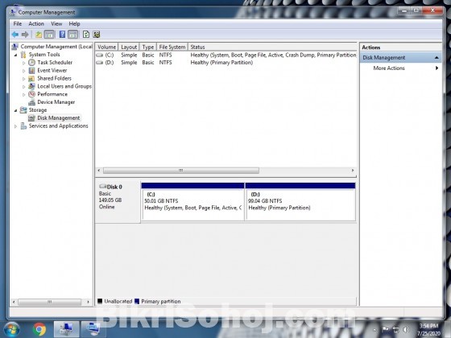Click the tree pane horizontal scrollbar thumb
This screenshot has height=338, width=451.
coord(49,302)
